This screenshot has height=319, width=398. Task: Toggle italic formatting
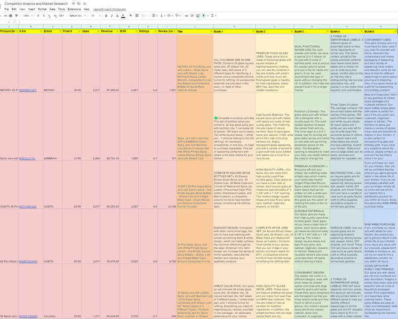[112, 15]
